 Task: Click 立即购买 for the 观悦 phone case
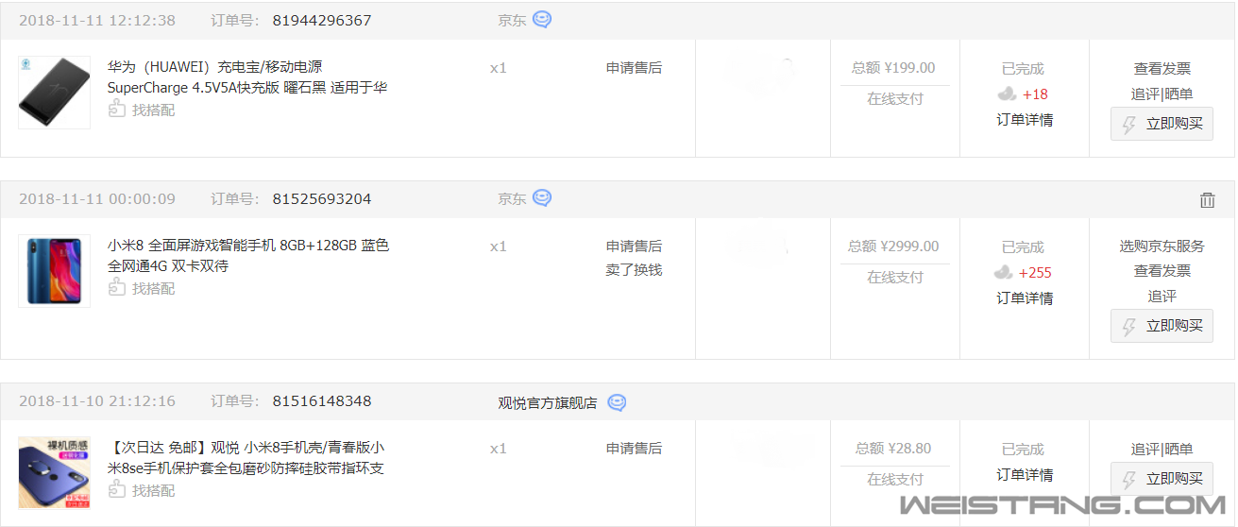point(1162,479)
